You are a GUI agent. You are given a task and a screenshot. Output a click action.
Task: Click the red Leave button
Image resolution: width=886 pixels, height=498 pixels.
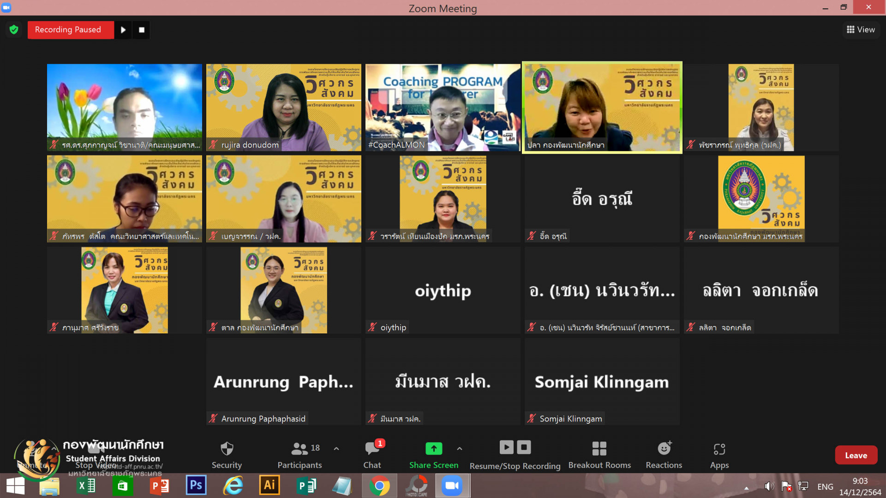click(x=856, y=455)
